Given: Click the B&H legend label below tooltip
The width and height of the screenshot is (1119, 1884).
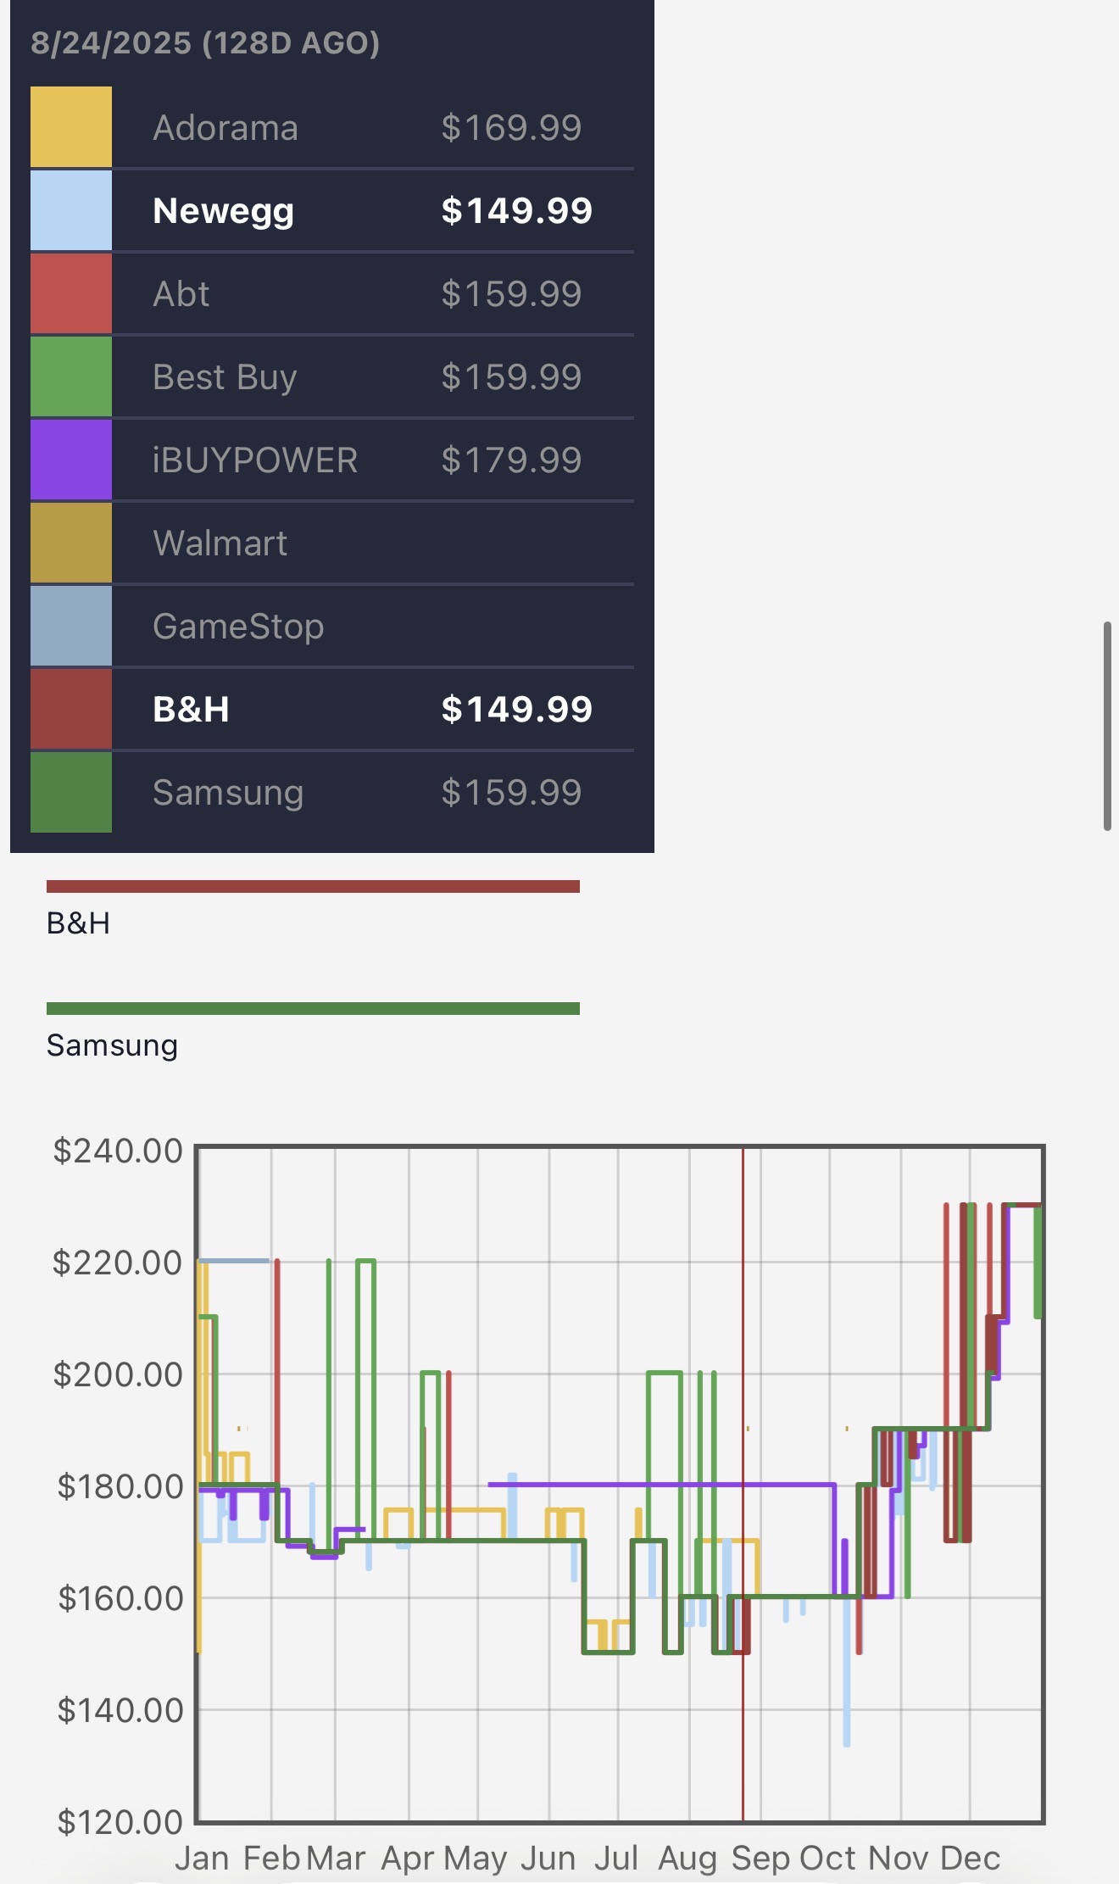Looking at the screenshot, I should click(78, 923).
